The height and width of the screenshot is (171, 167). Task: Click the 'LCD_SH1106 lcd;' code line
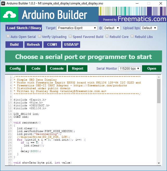click(27, 114)
